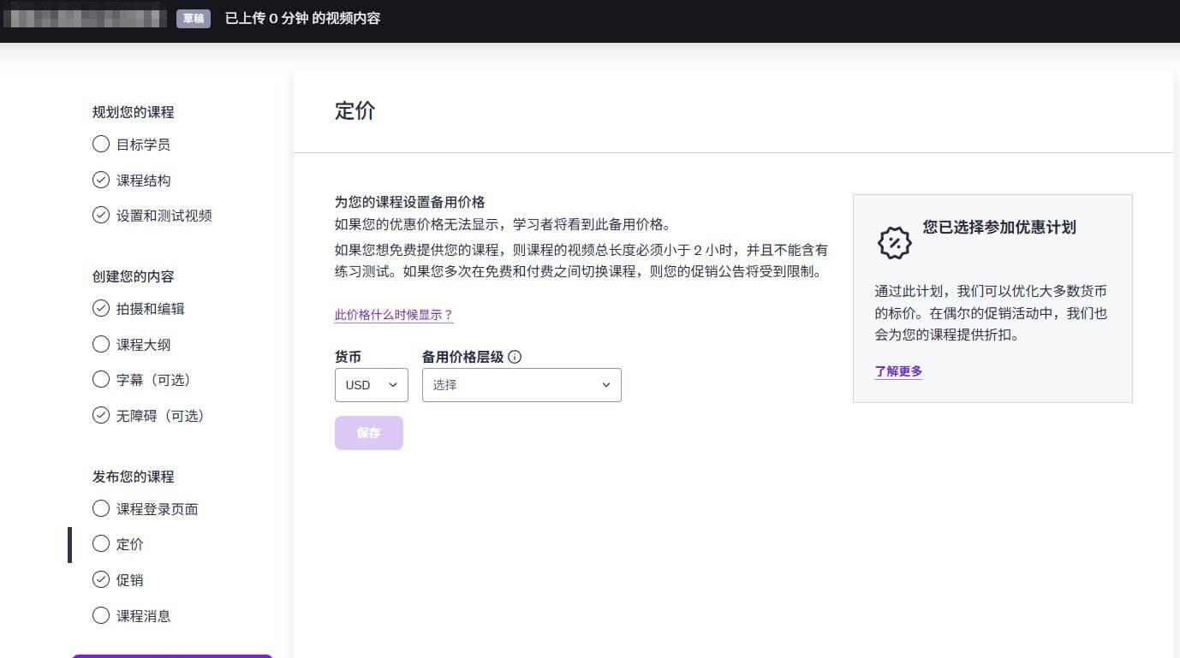Click the discount badge icon in 优惠计划 card
The width and height of the screenshot is (1180, 658).
(895, 243)
